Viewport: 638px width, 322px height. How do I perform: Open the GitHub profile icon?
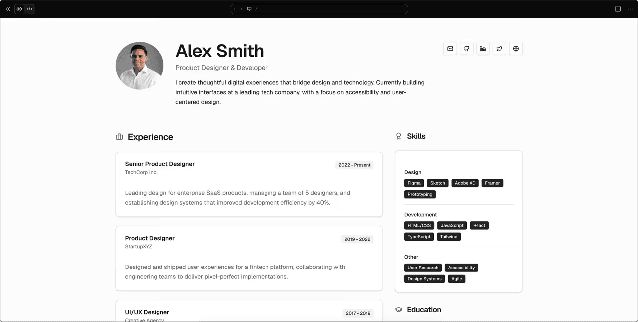click(467, 49)
